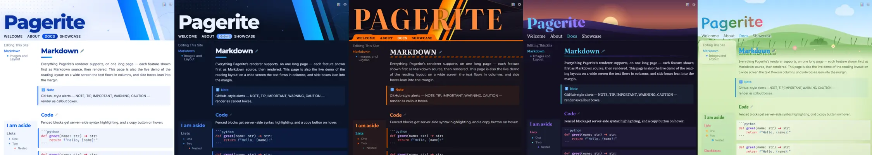Open Editing This Site link, dark navy panel

pyautogui.click(x=191, y=45)
